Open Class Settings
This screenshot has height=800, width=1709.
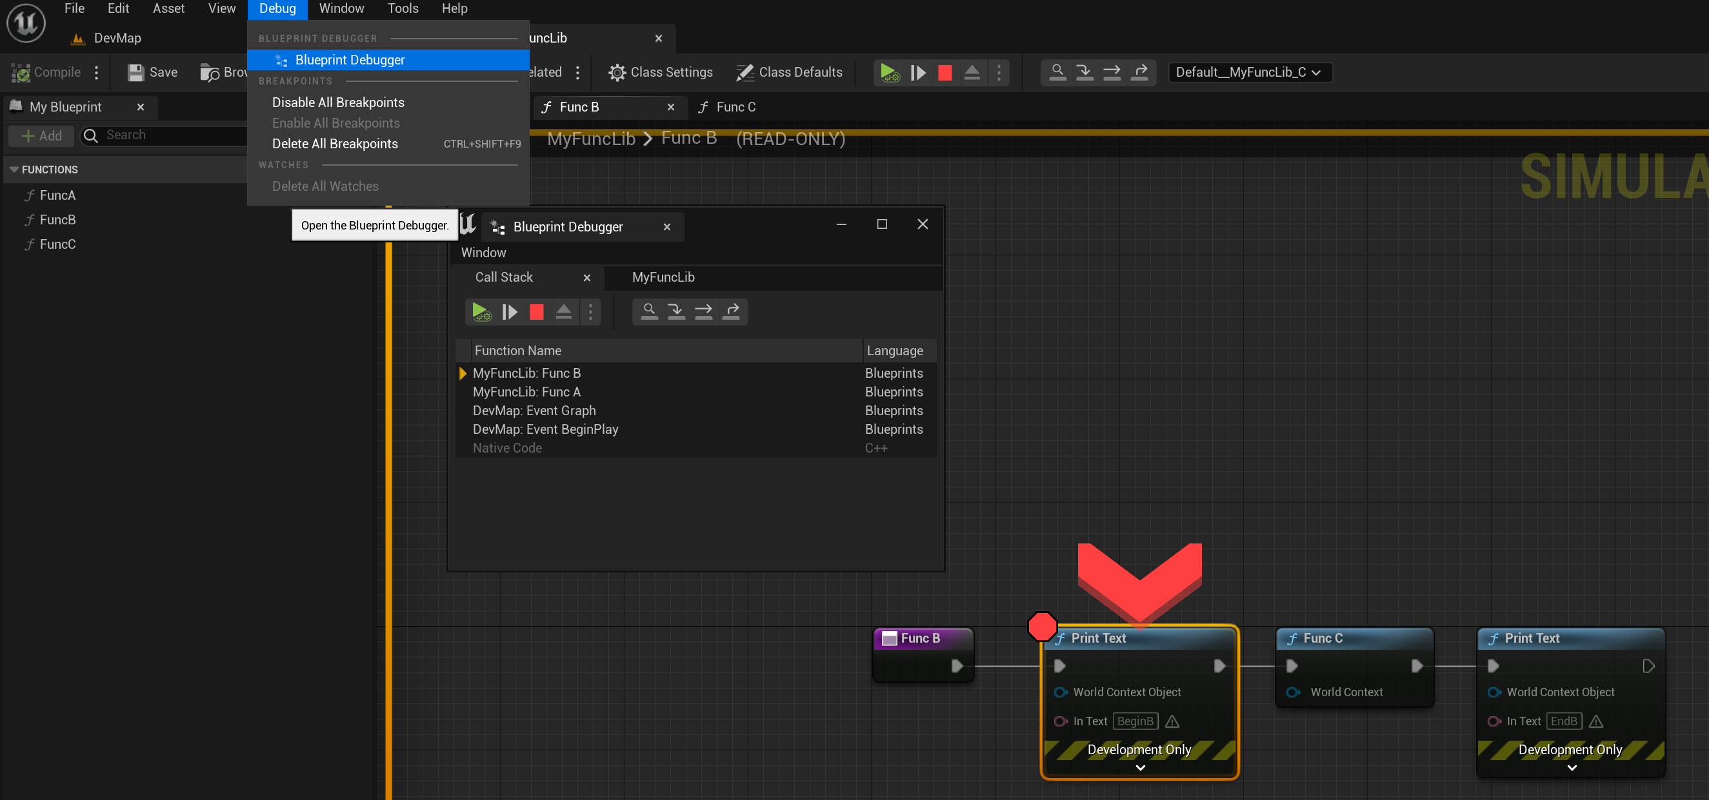(x=660, y=72)
